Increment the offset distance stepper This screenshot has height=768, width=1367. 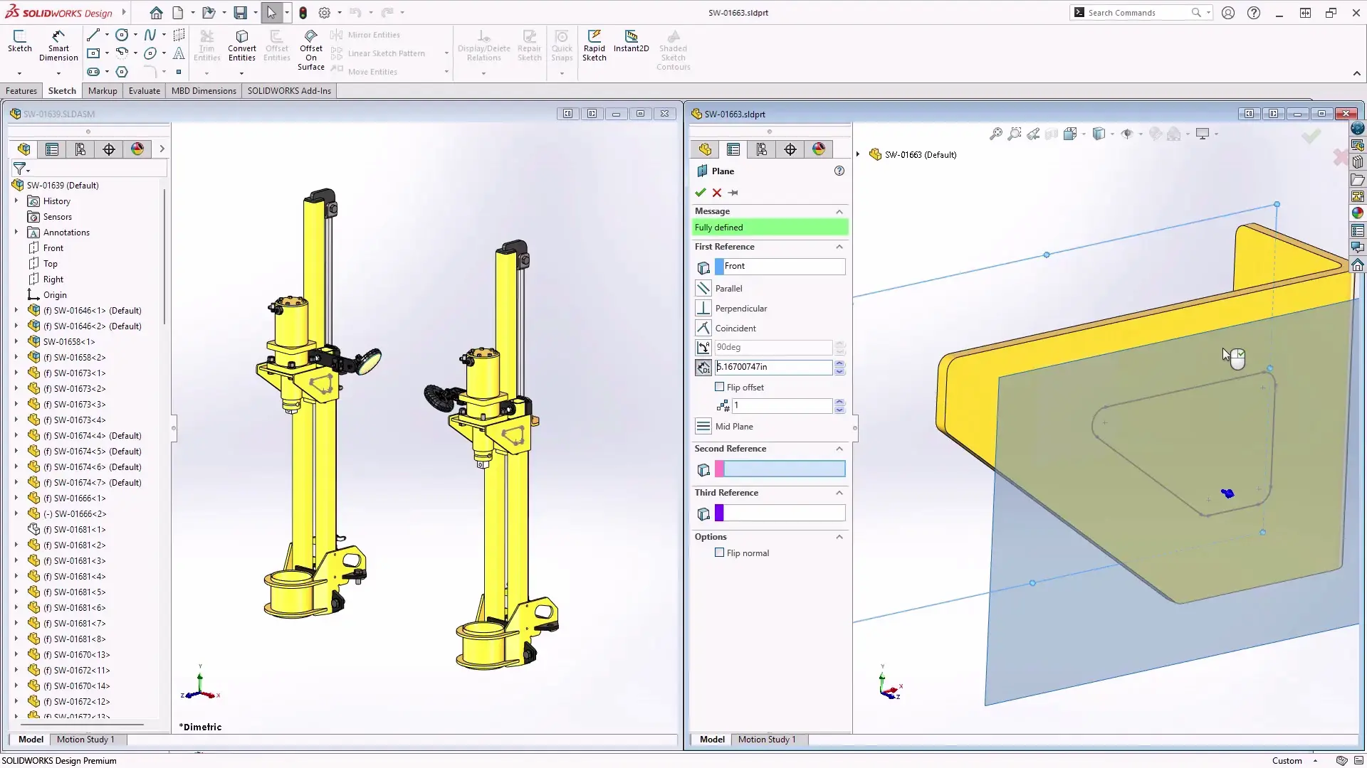(x=840, y=363)
